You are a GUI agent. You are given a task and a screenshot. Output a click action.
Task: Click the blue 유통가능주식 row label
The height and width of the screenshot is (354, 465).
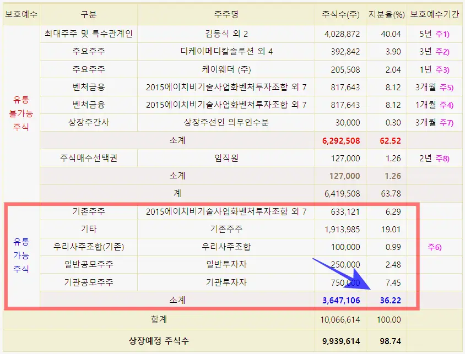click(x=20, y=256)
